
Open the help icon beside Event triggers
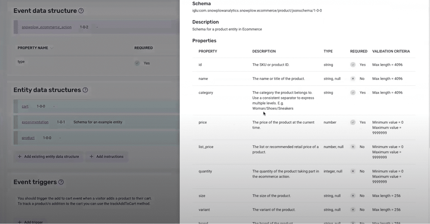[61, 182]
